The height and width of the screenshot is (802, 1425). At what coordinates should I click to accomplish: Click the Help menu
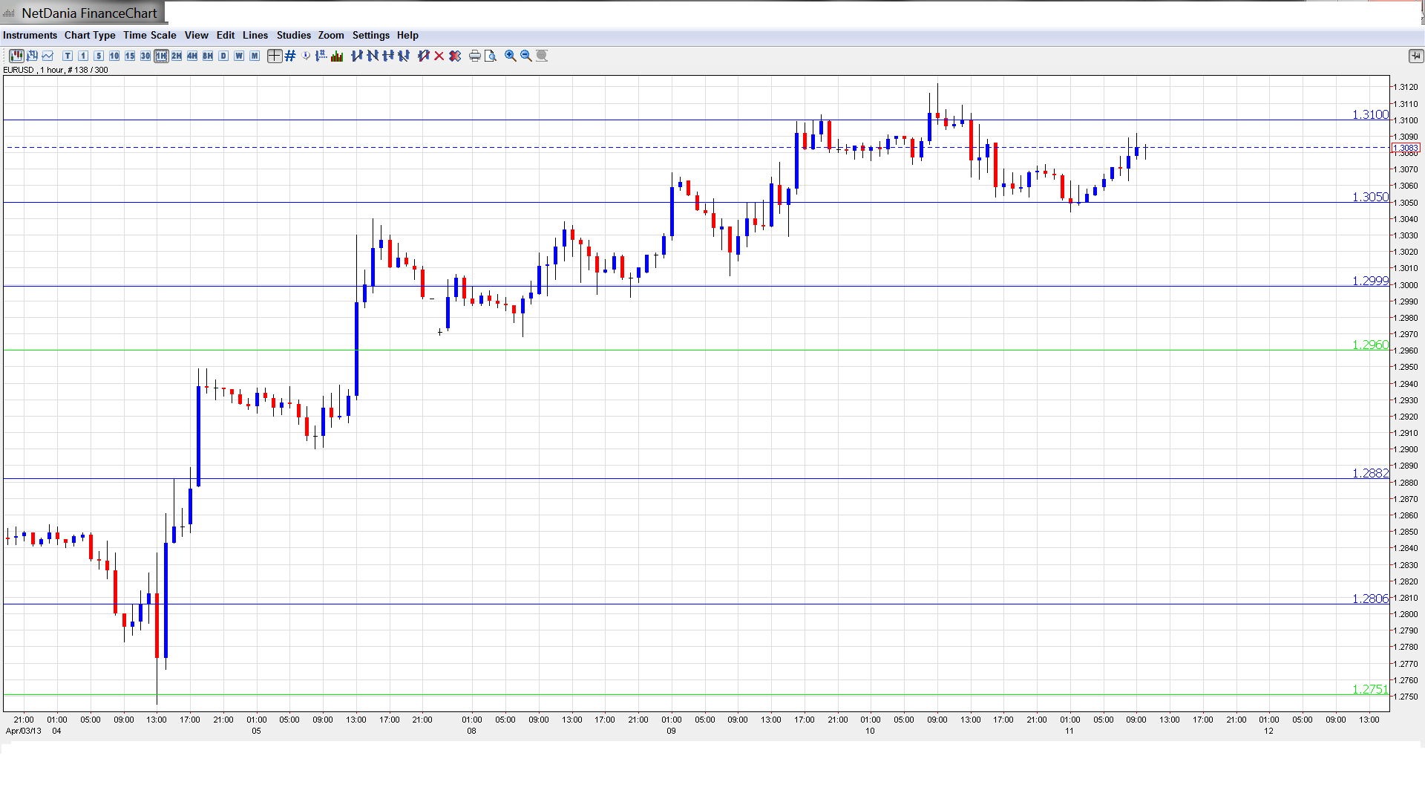coord(407,35)
